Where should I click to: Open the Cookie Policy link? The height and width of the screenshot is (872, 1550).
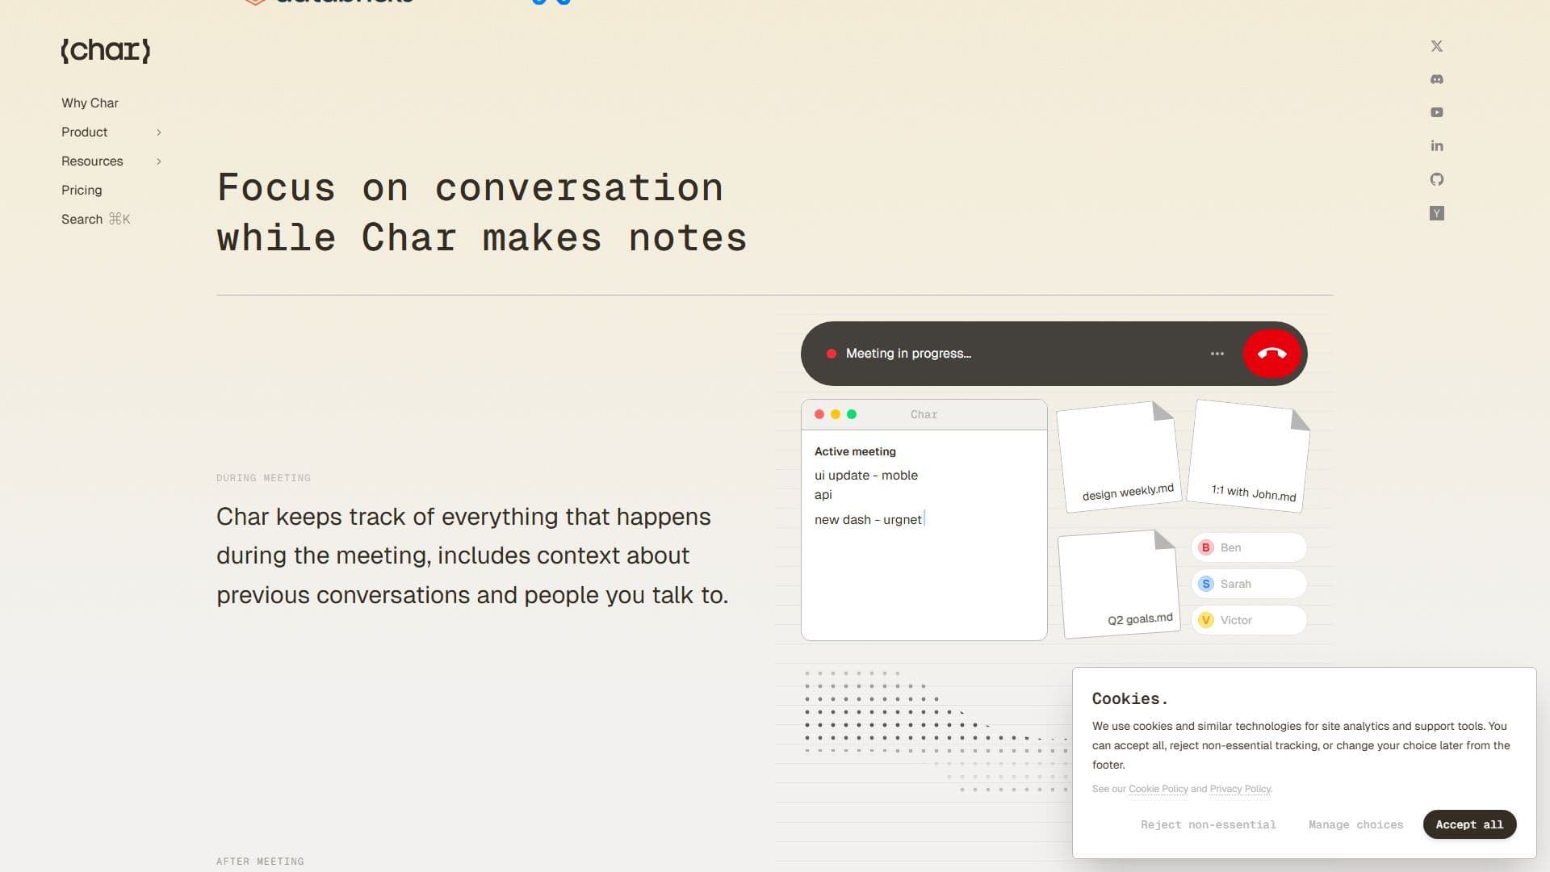[1158, 789]
